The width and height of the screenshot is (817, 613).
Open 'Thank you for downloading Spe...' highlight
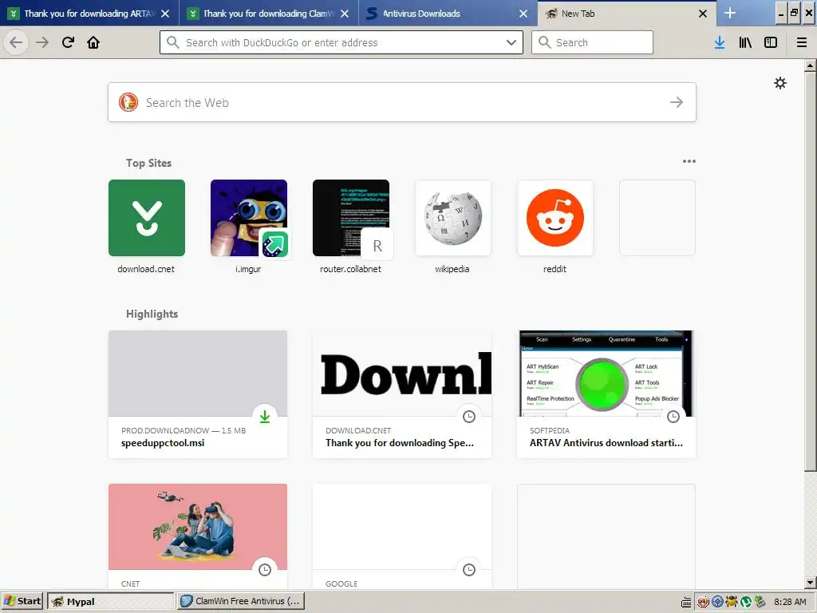point(402,394)
